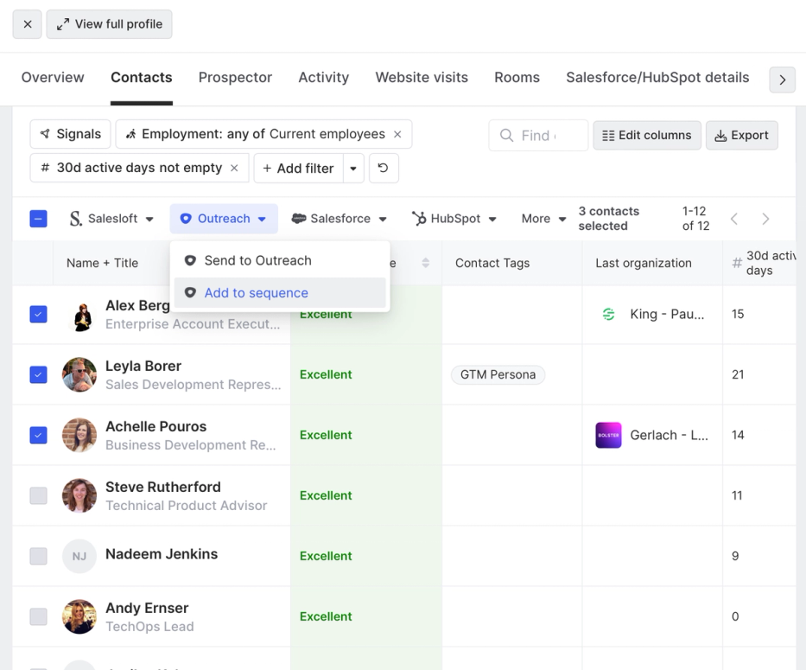This screenshot has height=670, width=806.
Task: Click Andy Ernser's profile photo
Action: tap(79, 616)
